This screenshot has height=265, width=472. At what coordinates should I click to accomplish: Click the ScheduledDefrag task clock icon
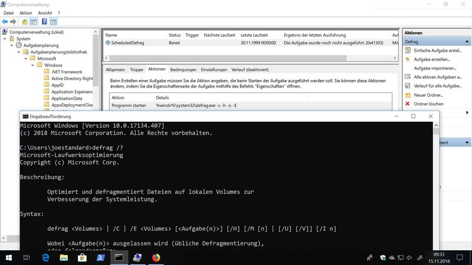108,42
